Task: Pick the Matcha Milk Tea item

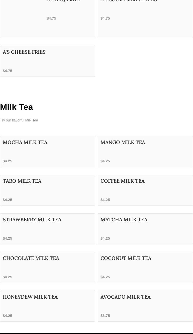Action: coord(145,229)
